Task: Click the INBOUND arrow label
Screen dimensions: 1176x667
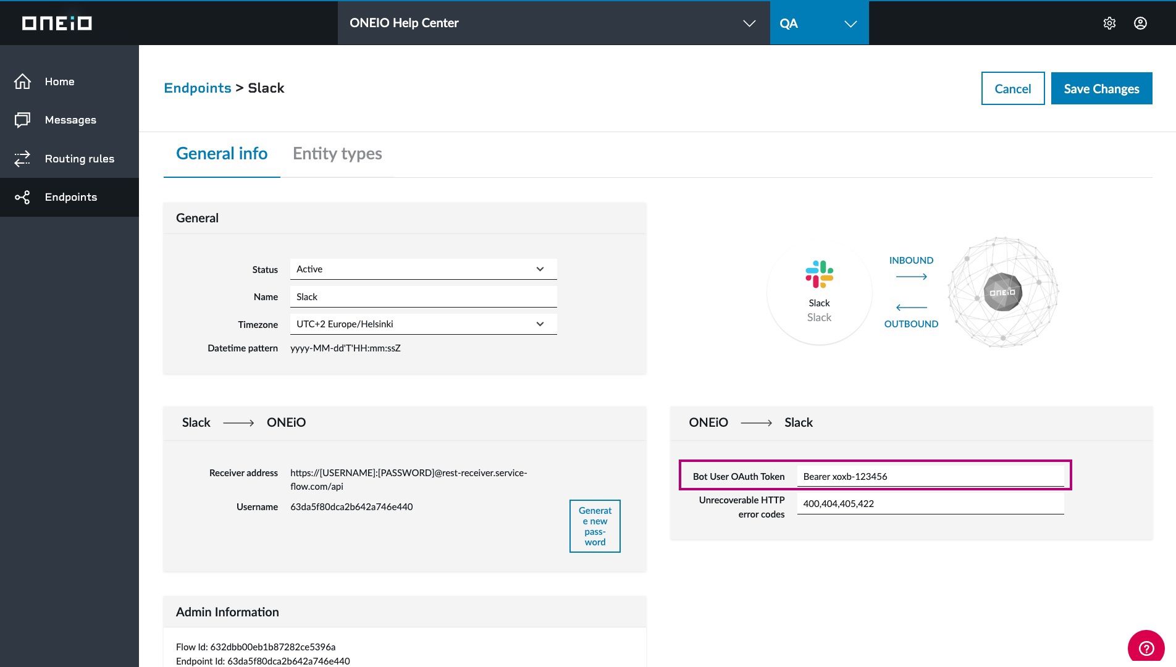Action: point(911,260)
